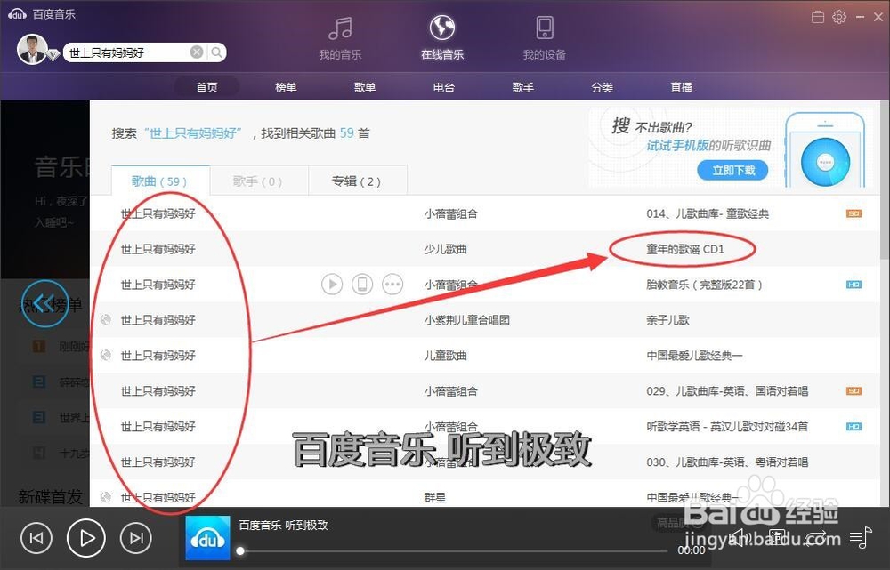Click the search keyword link 世上只有妈妈好

pyautogui.click(x=193, y=133)
